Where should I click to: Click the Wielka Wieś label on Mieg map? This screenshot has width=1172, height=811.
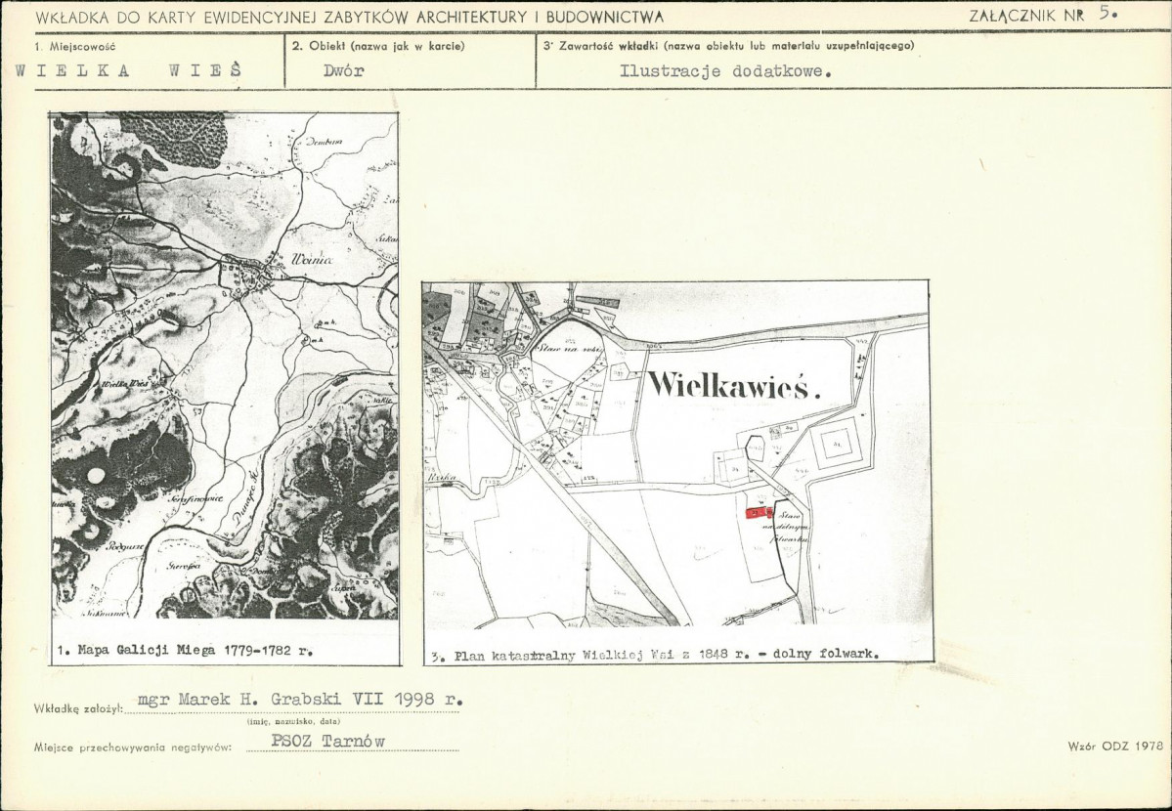coord(125,383)
